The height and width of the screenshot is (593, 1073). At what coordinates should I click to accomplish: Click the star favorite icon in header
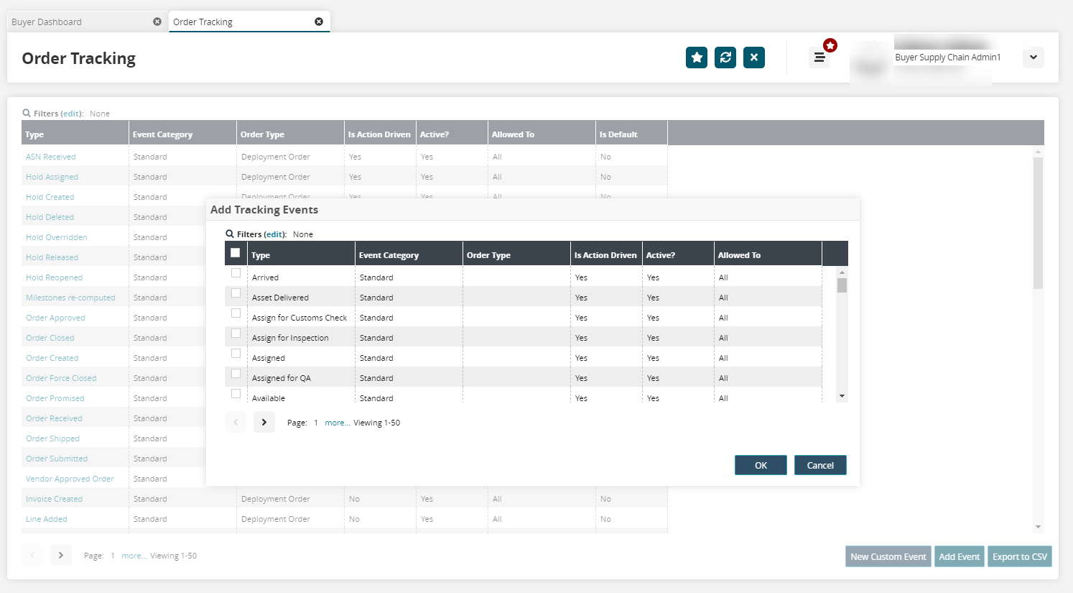[x=696, y=58]
